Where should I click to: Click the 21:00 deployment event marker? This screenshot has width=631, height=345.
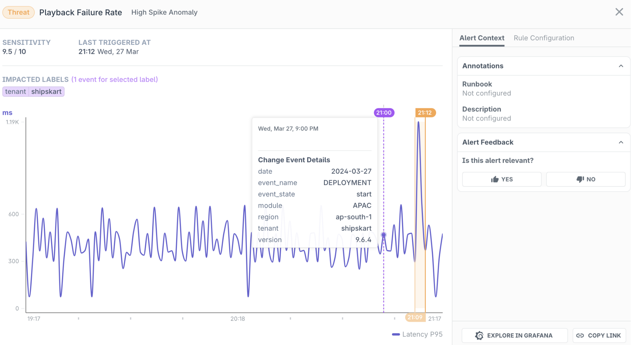click(384, 113)
